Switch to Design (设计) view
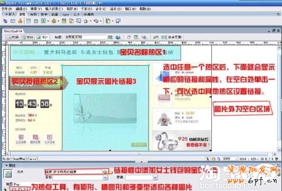The height and width of the screenshot is (191, 282). tap(42, 37)
